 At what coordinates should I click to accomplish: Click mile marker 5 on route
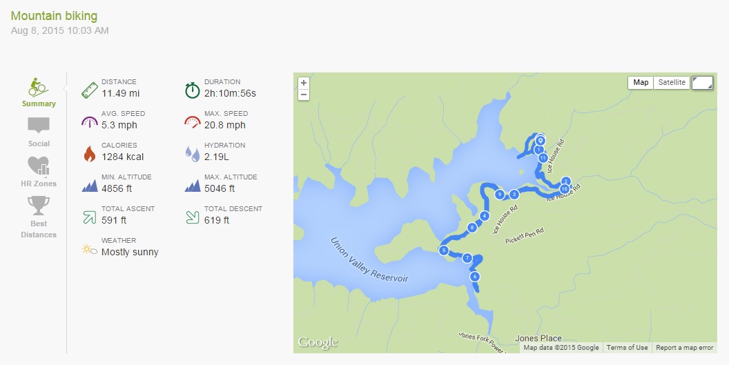point(444,250)
